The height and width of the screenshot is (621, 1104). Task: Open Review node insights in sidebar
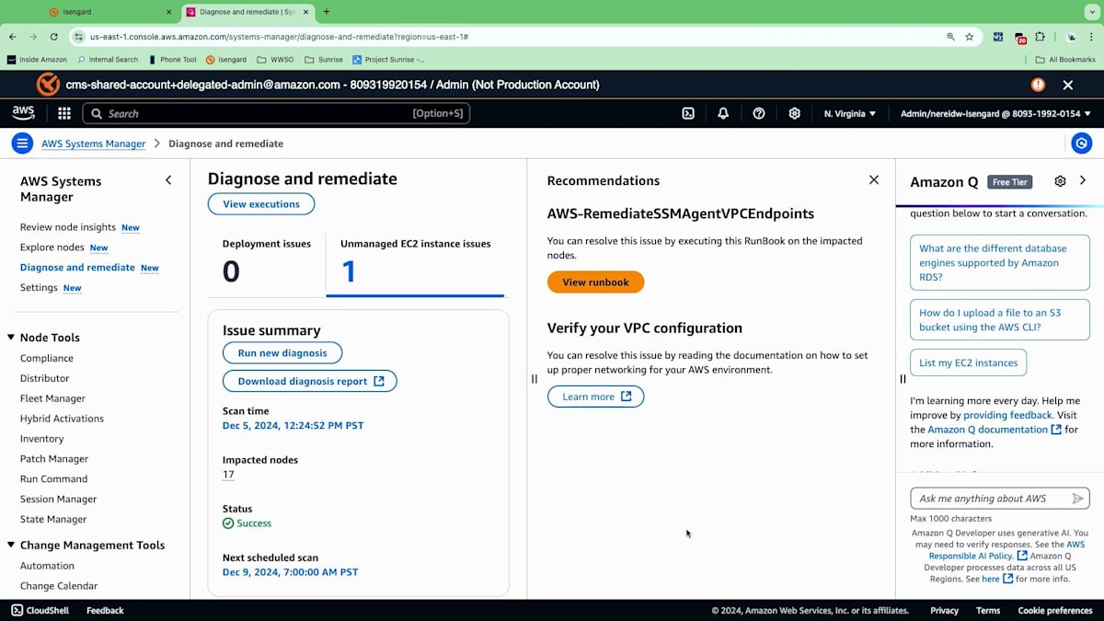[68, 227]
